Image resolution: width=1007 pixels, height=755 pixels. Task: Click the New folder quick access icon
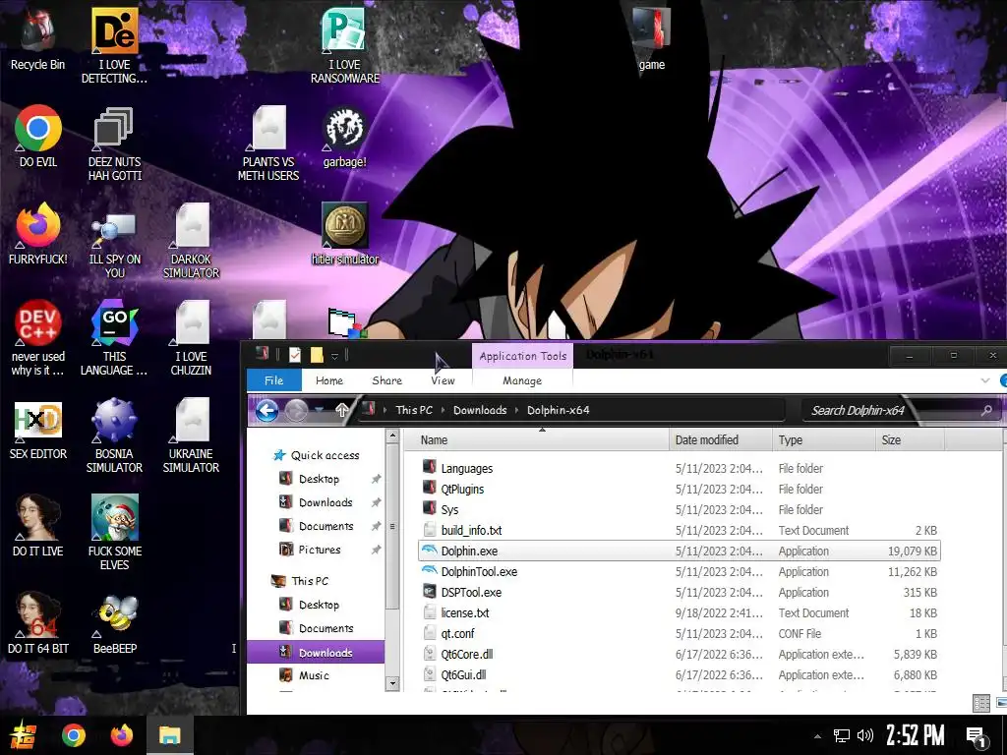coord(317,355)
